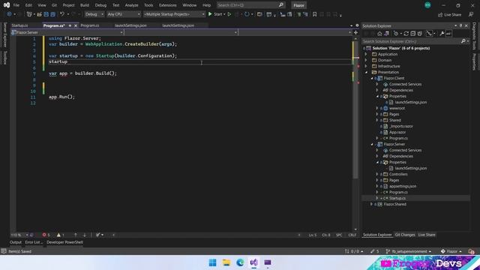
Task: Click the warning count triangle icon
Action: point(58,235)
